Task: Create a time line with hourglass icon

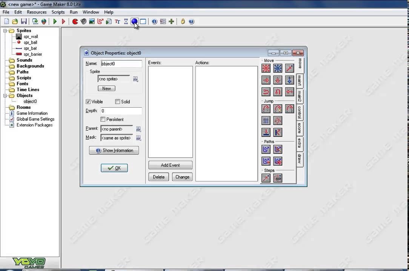Action: pos(126,21)
